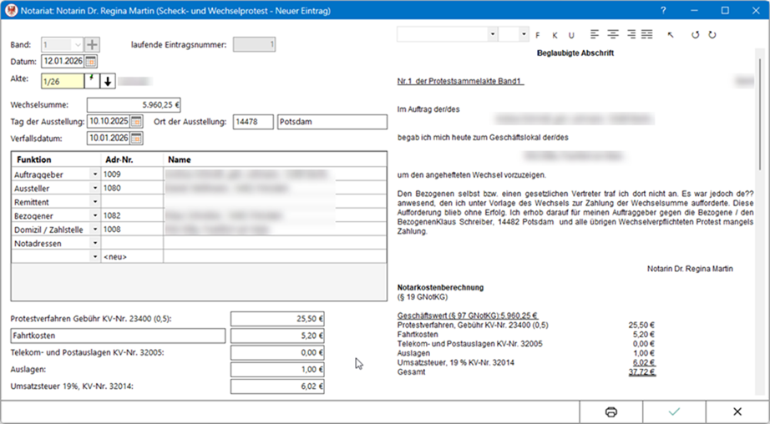Print the protest document

pos(610,411)
